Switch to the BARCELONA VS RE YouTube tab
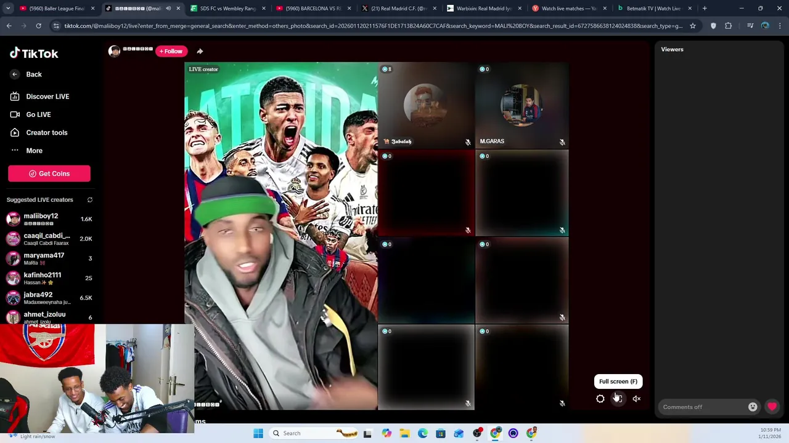Screen dimensions: 789x443 pos(313,9)
